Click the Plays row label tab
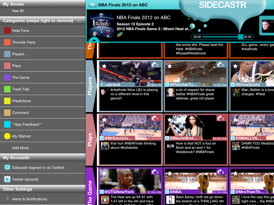Image resolution: width=274 pixels, height=205 pixels. pyautogui.click(x=91, y=140)
